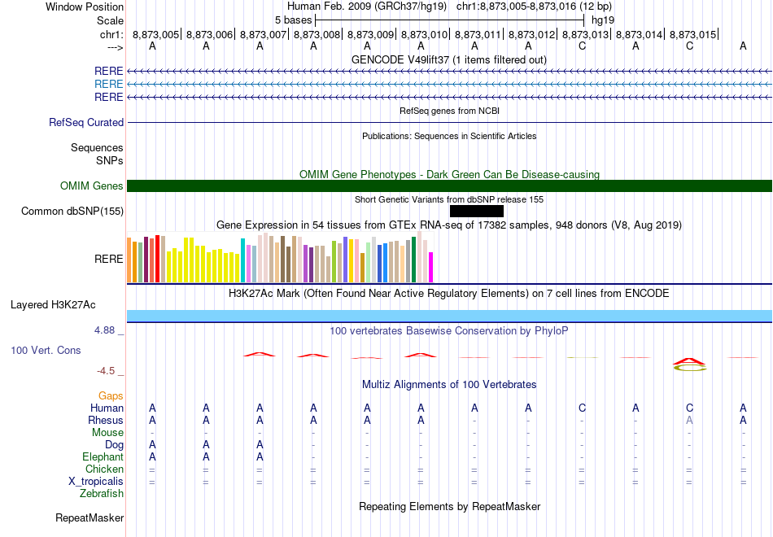Viewport: 773px width, 537px height.
Task: Click the Sequences track label
Action: click(x=97, y=147)
